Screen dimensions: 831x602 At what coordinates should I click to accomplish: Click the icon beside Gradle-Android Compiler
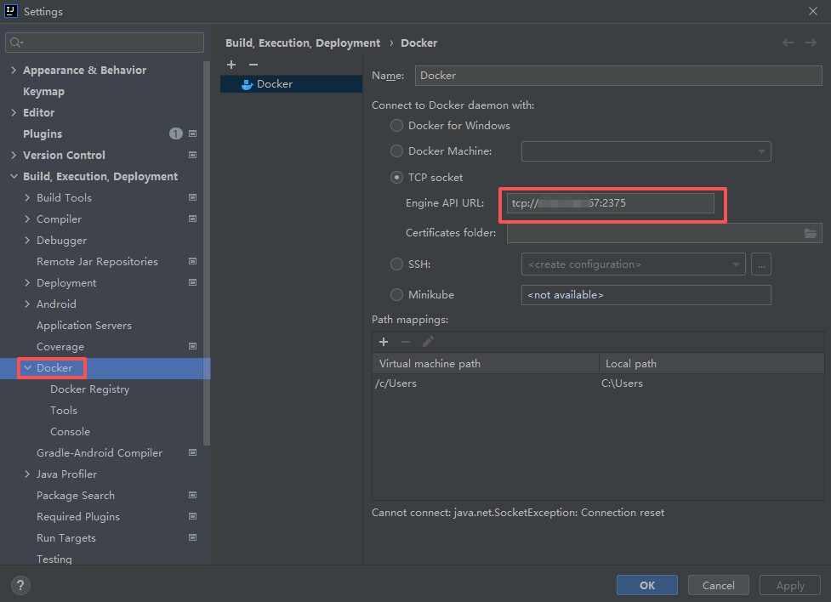(x=193, y=452)
